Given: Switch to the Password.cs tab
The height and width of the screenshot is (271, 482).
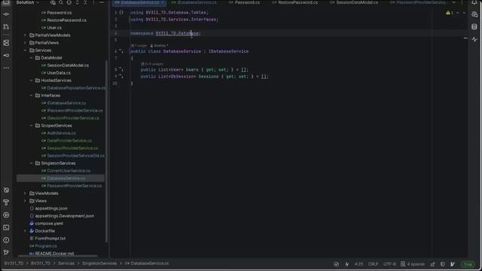Looking at the screenshot, I should tap(244, 2).
